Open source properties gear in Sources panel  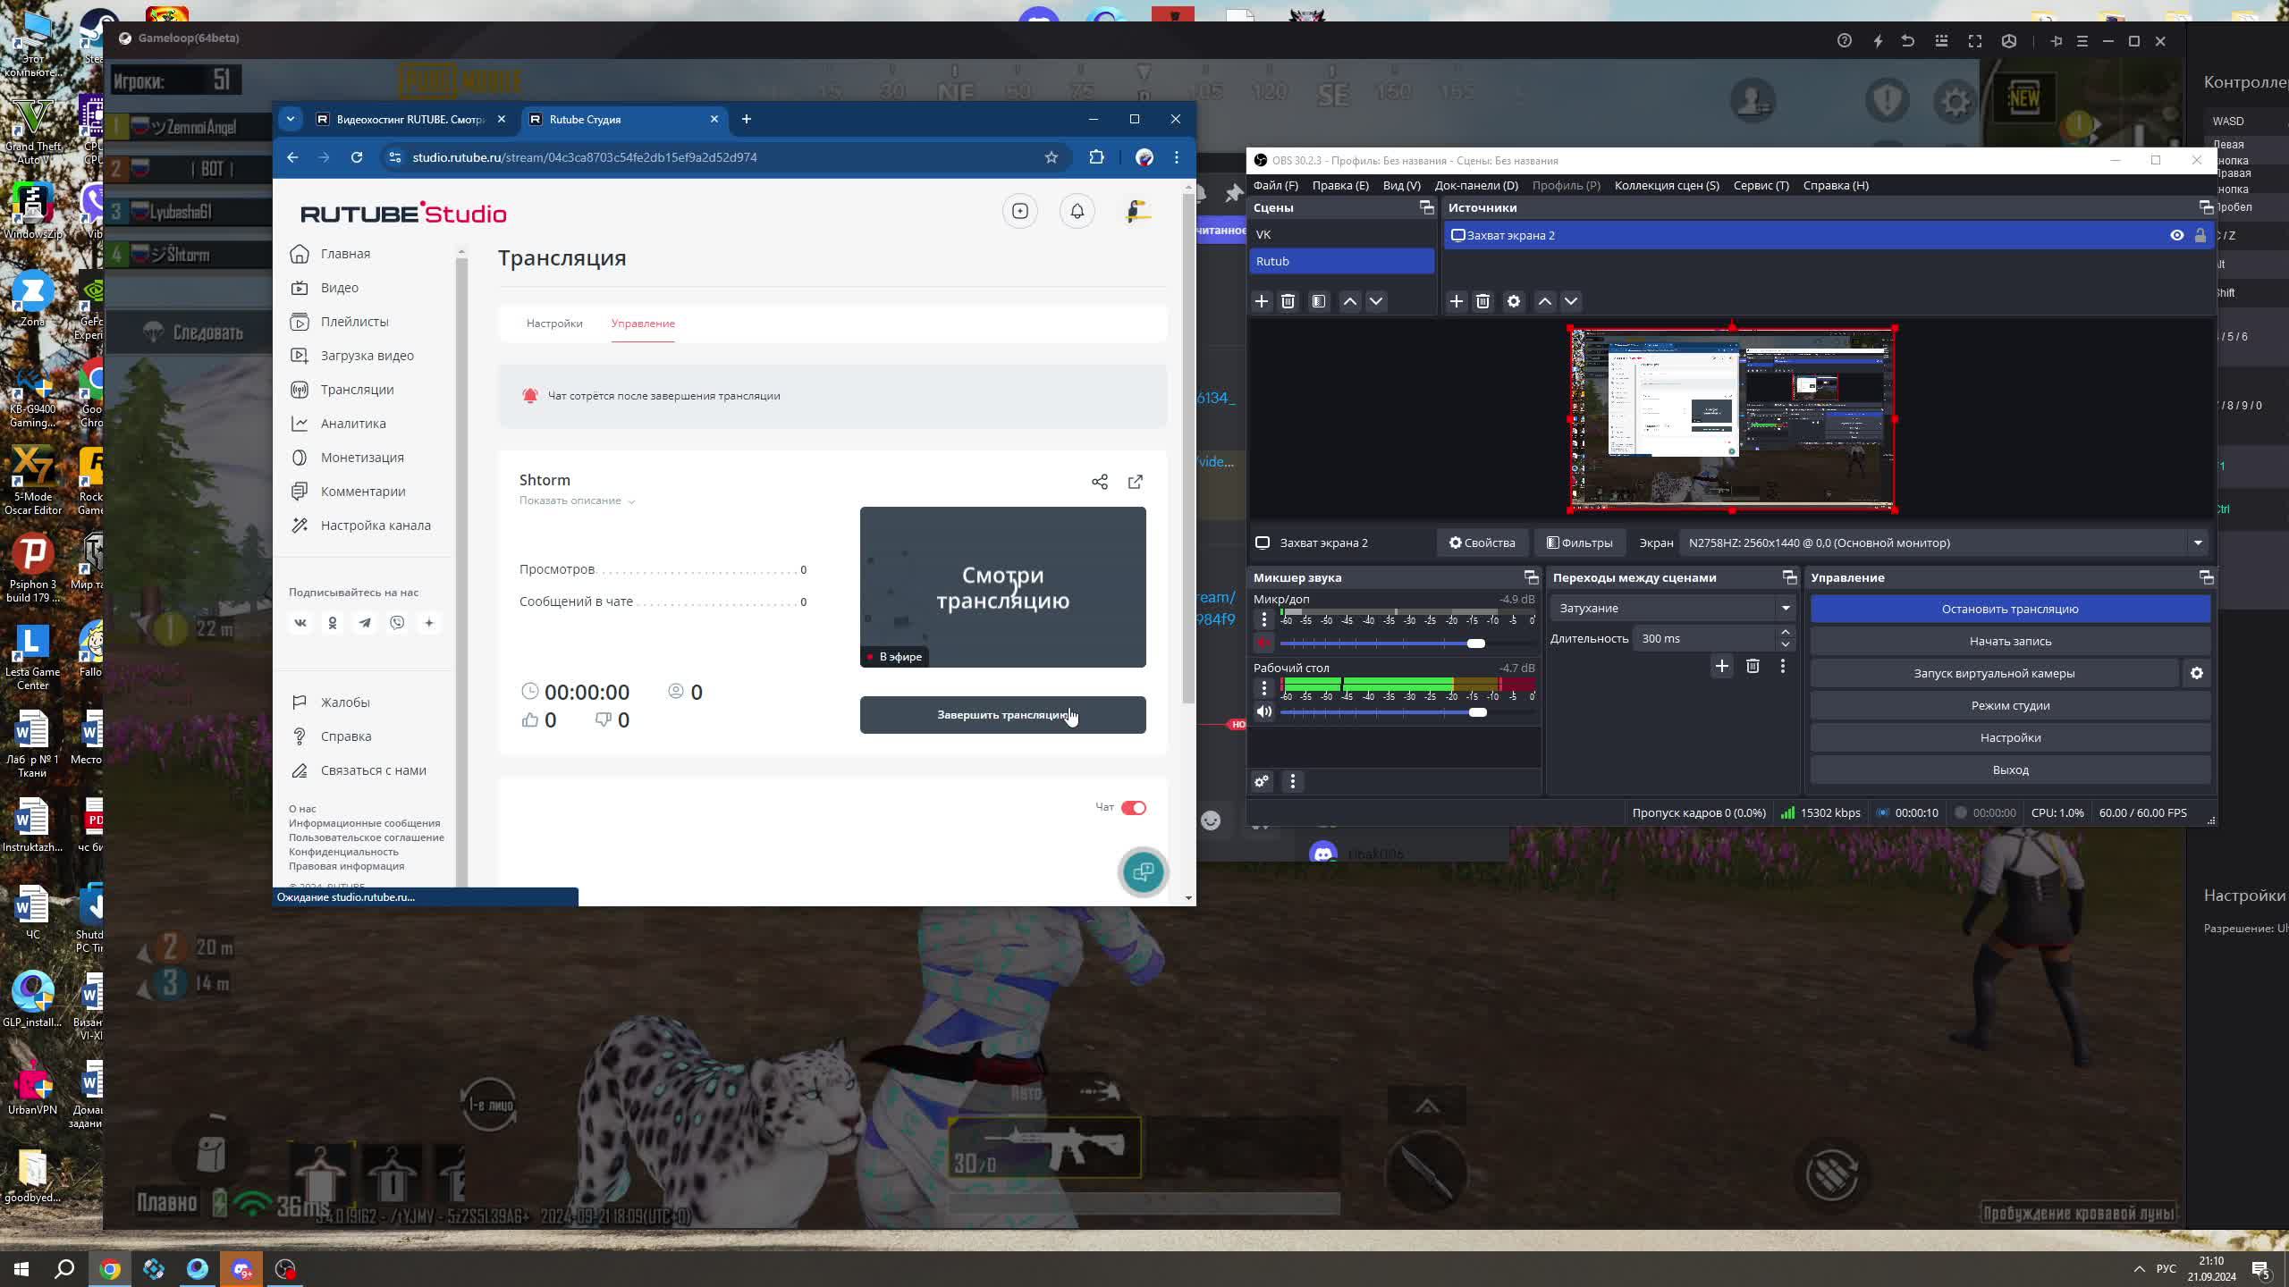point(1513,301)
